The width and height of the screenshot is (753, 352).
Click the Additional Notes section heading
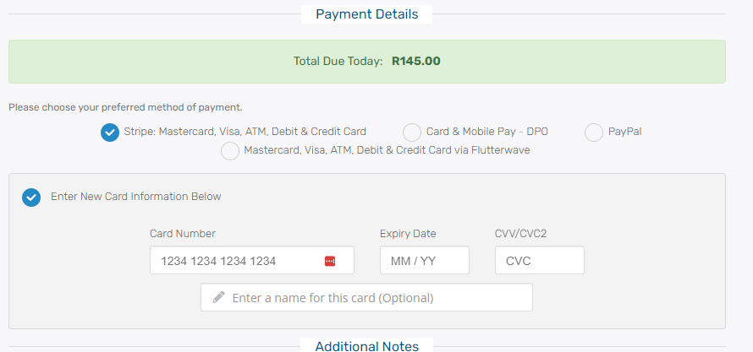(366, 346)
